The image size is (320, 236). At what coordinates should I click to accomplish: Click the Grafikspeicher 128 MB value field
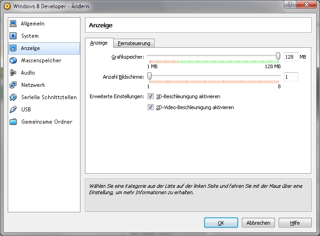(290, 57)
